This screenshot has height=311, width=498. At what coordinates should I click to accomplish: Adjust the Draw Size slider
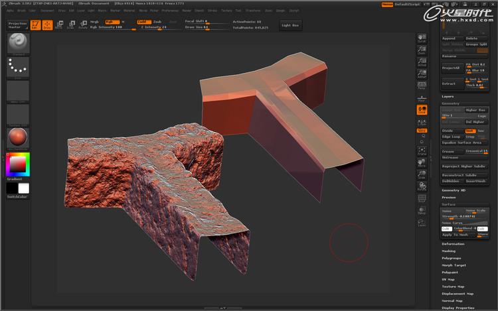[x=207, y=28]
